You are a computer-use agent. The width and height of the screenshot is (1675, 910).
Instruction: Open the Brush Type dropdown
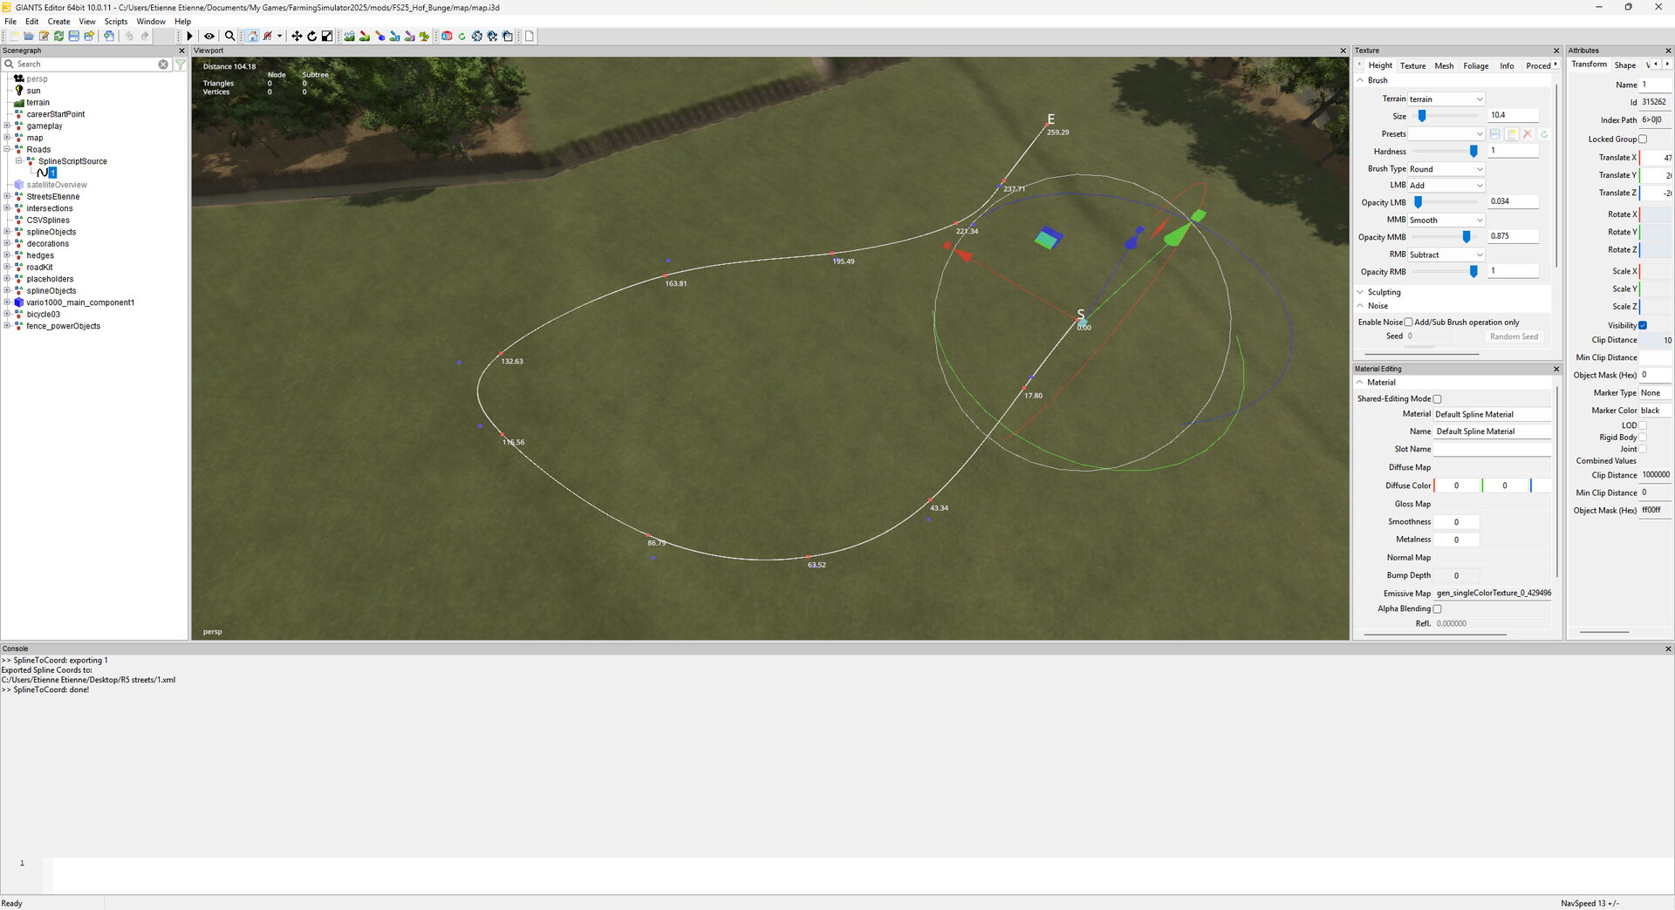tap(1446, 169)
